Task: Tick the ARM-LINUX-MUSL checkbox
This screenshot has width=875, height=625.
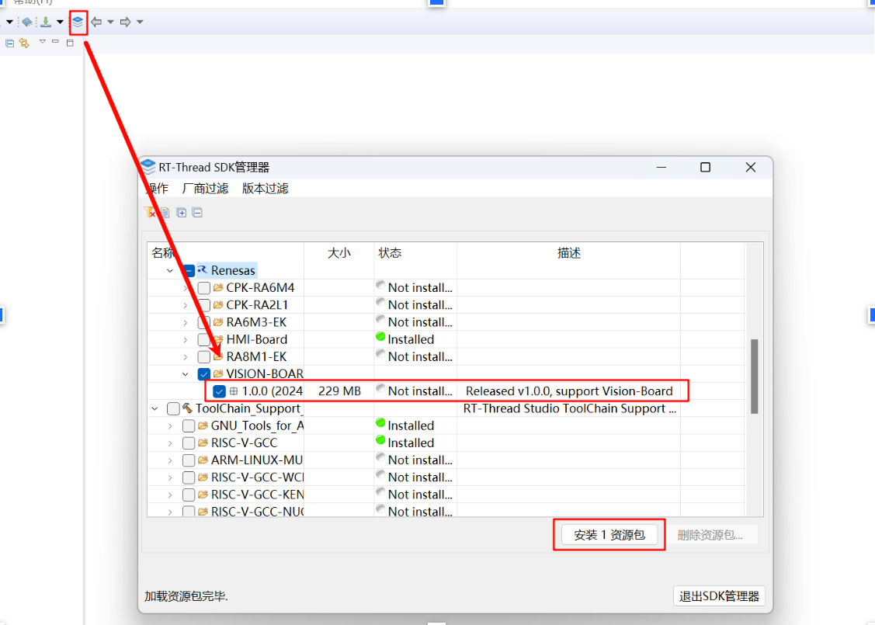Action: pyautogui.click(x=189, y=460)
